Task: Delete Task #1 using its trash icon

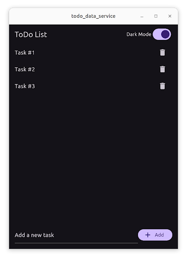Action: [162, 53]
